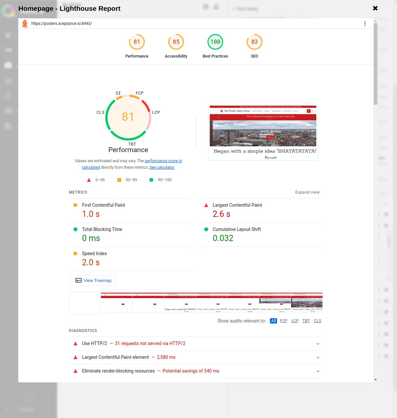Viewport: 397px width, 418px height.
Task: Toggle Expand view for metrics
Action: (x=307, y=192)
